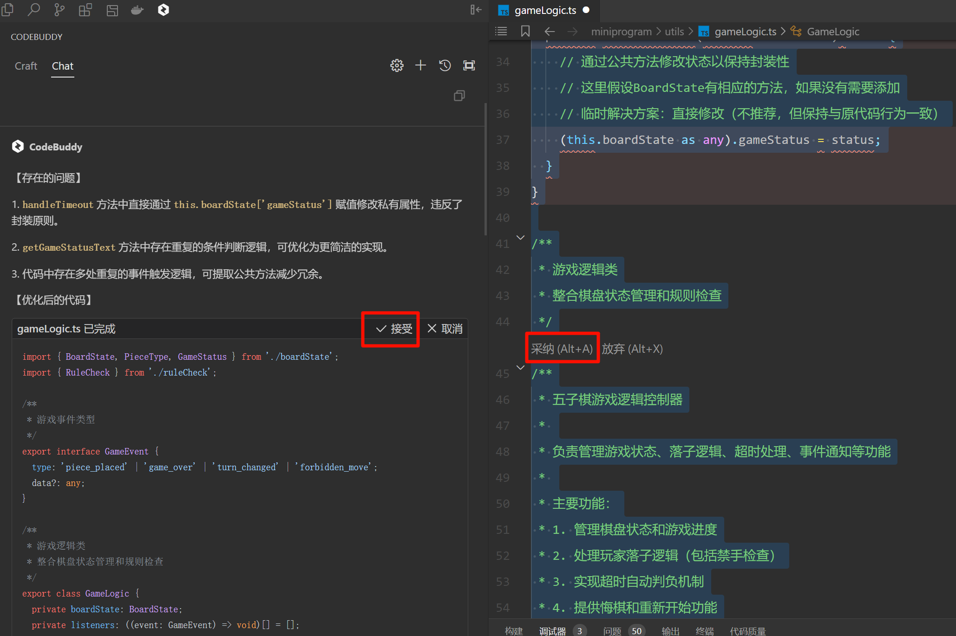Open CodeBuddy settings gear
The image size is (956, 636).
pos(396,65)
